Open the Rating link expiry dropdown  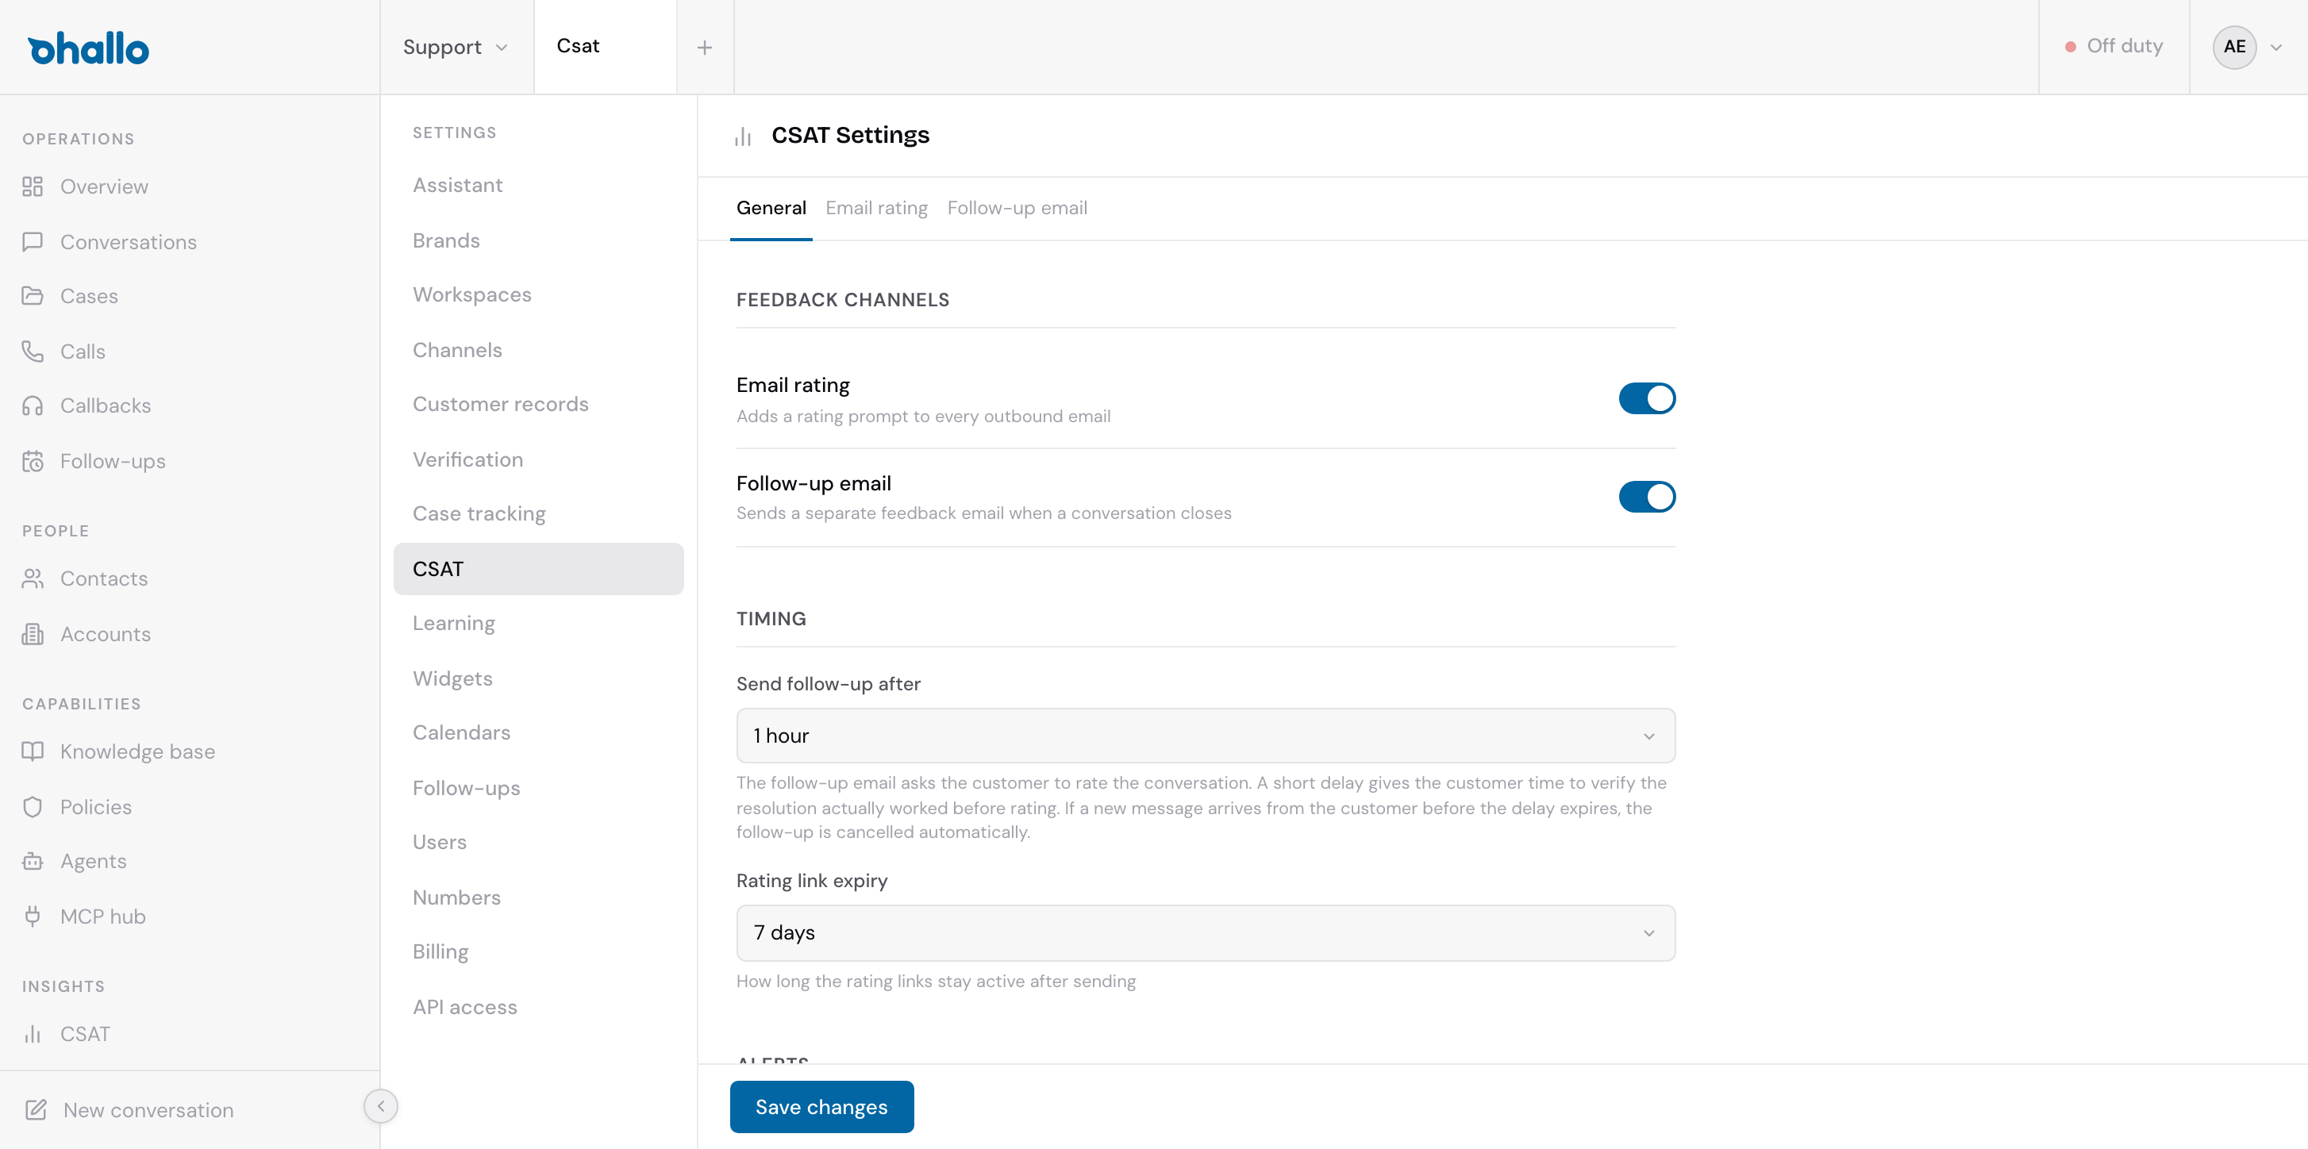pyautogui.click(x=1205, y=933)
